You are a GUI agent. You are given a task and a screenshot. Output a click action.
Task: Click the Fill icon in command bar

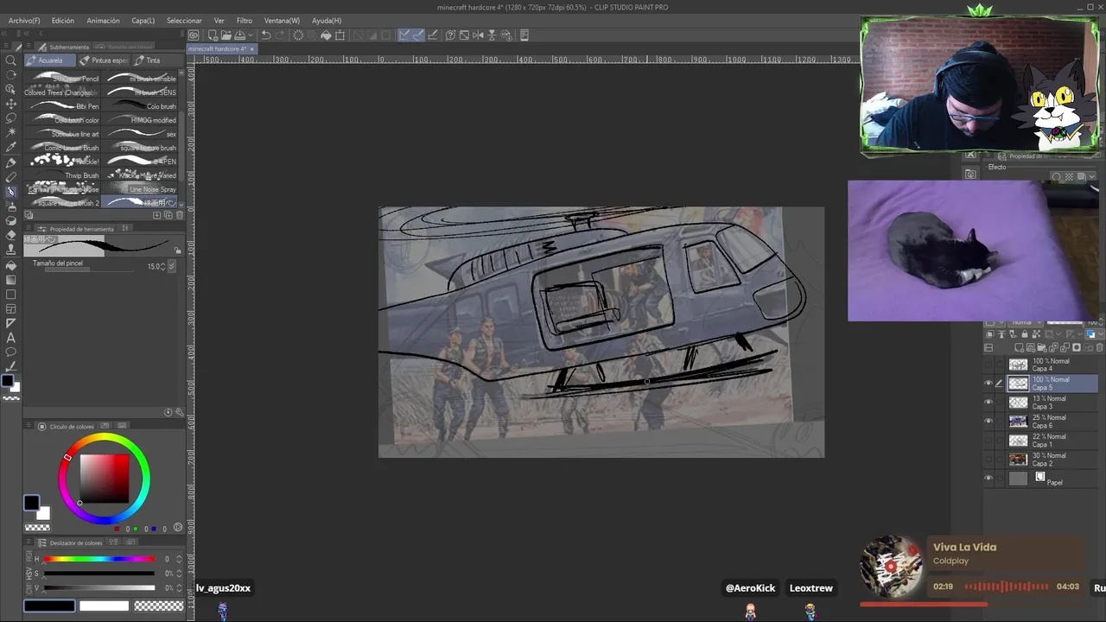326,35
